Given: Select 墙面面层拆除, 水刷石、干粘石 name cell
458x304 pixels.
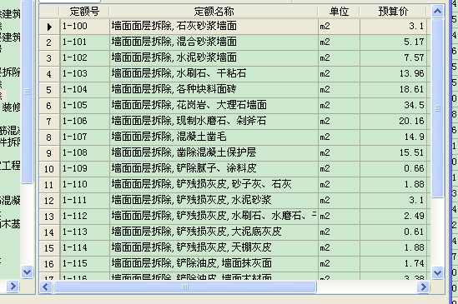Looking at the screenshot, I should [214, 73].
